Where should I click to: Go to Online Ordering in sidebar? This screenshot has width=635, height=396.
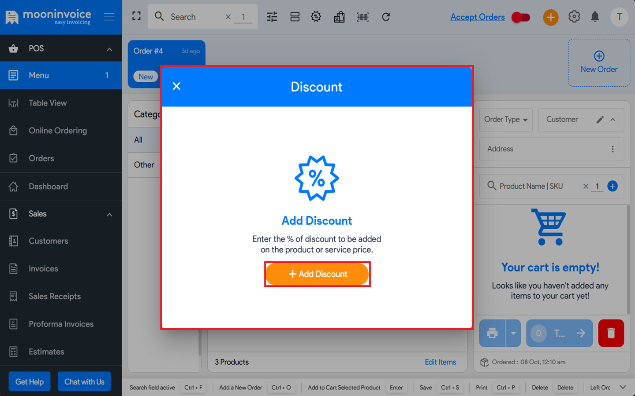click(x=57, y=131)
